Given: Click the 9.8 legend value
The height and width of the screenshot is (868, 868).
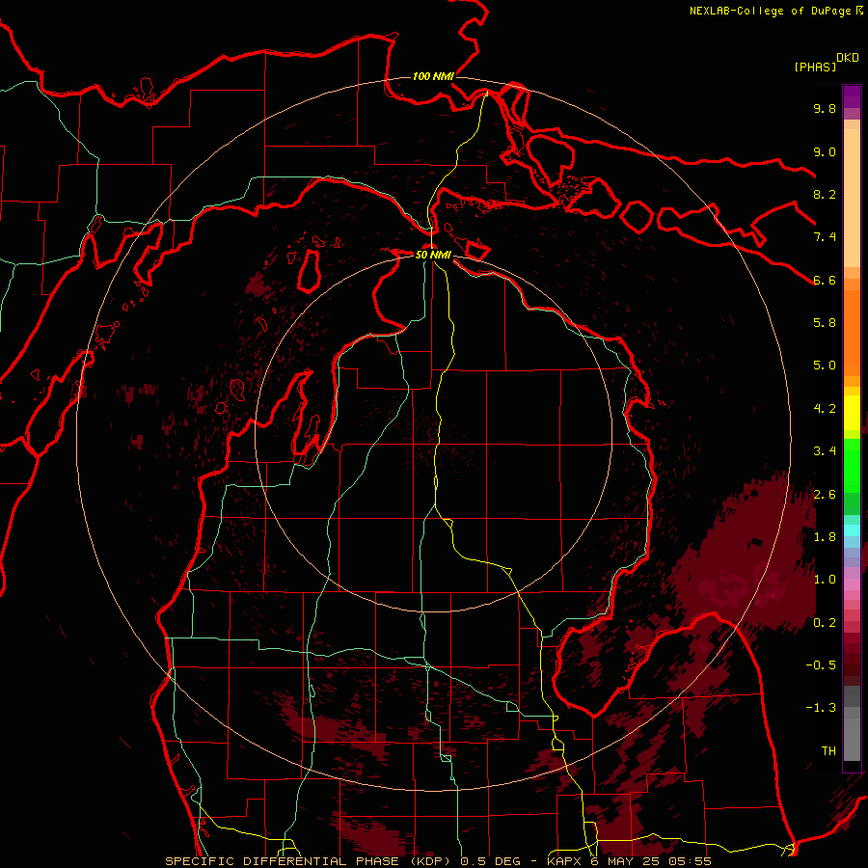Looking at the screenshot, I should pos(825,108).
